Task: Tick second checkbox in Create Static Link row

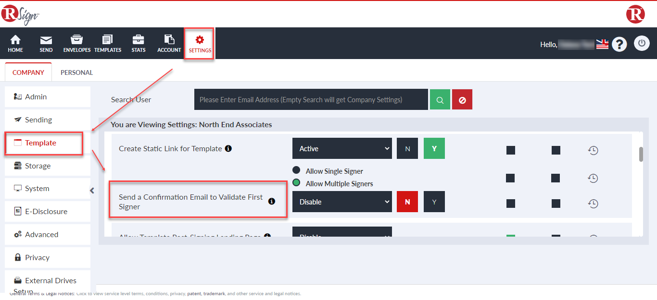Action: click(556, 150)
